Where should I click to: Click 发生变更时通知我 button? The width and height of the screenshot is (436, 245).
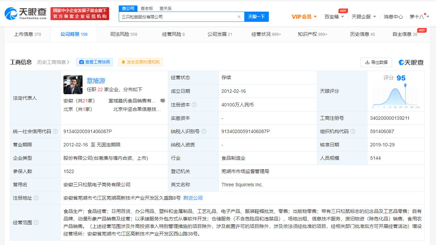pos(141,62)
